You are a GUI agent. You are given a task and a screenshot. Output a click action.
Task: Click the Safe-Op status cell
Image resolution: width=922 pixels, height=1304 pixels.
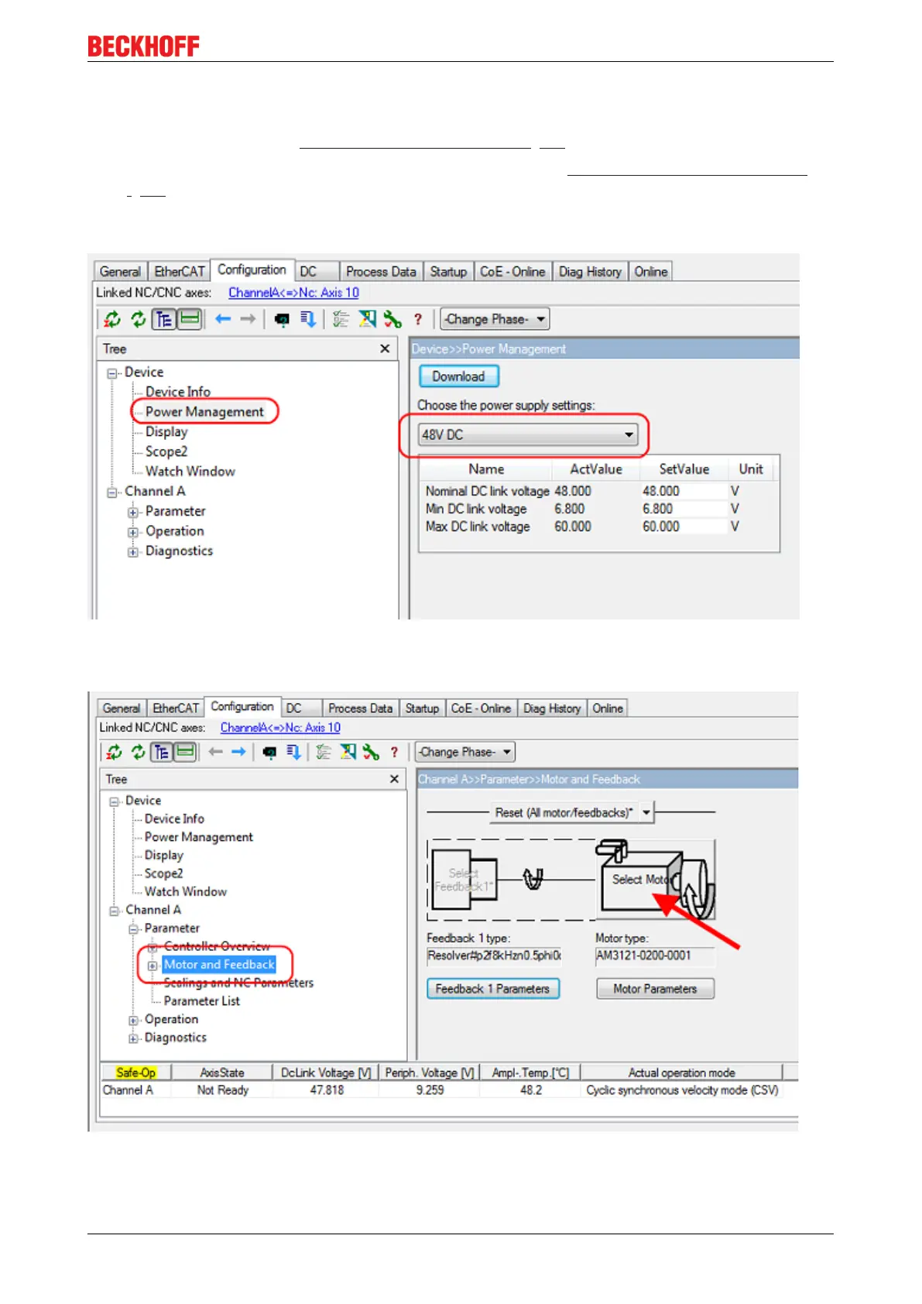[x=136, y=1072]
